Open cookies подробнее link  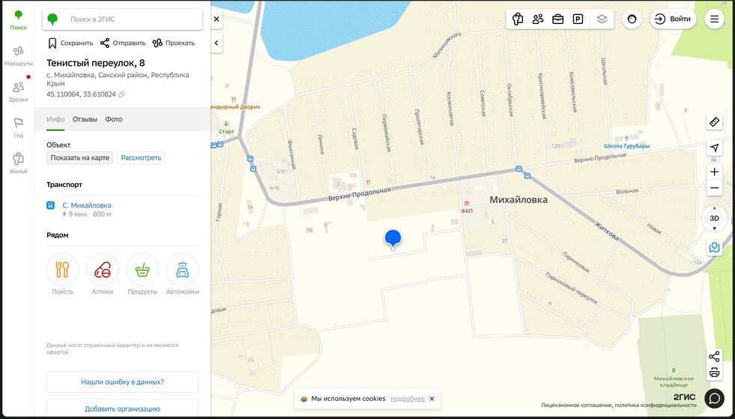[408, 399]
